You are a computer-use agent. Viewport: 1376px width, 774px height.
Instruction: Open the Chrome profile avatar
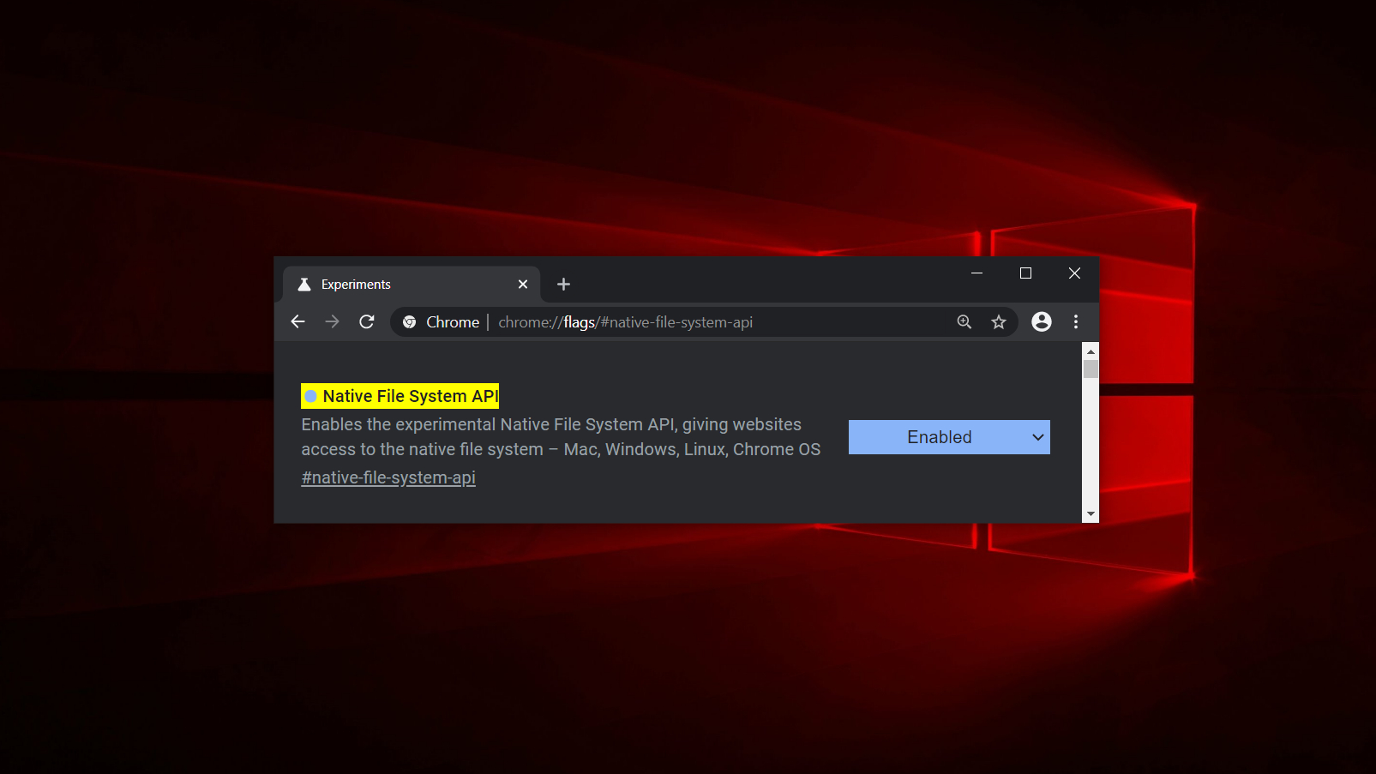(x=1041, y=321)
